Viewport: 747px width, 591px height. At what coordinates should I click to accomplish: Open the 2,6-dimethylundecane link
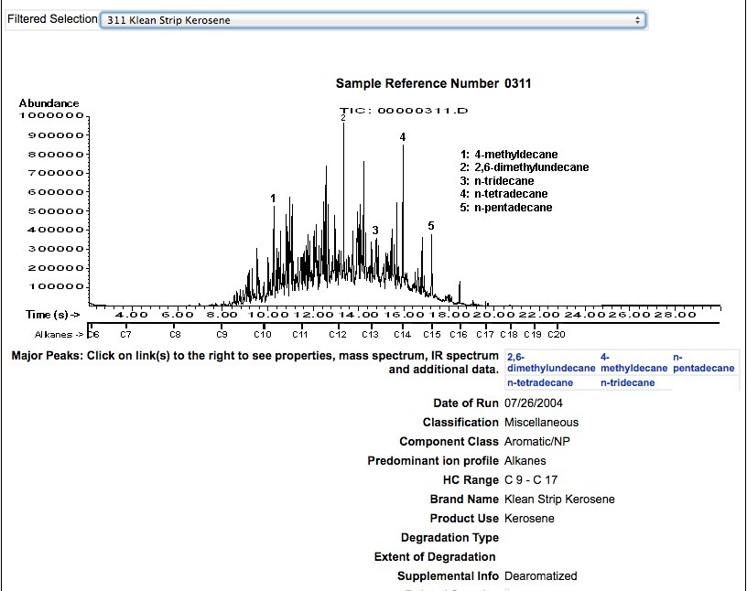[x=551, y=362]
